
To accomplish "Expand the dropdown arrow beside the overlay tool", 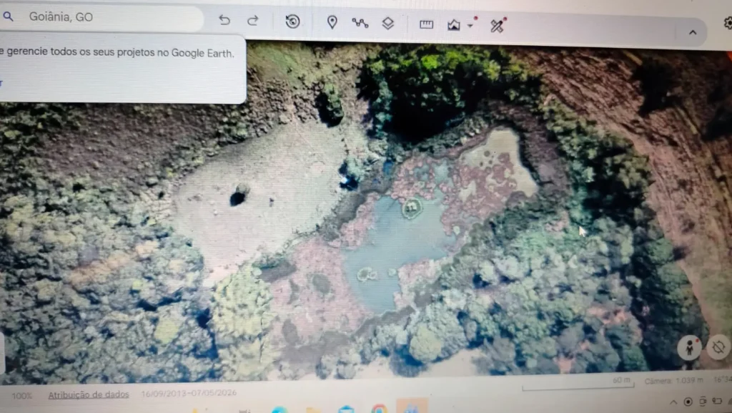I will click(x=470, y=26).
